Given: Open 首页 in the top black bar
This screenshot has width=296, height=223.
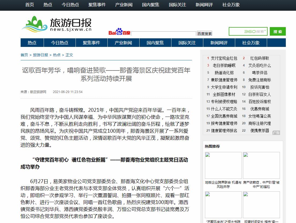Looking at the screenshot, I should coord(30,5).
